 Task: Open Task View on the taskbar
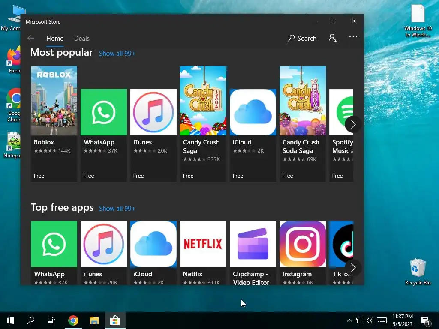click(51, 320)
